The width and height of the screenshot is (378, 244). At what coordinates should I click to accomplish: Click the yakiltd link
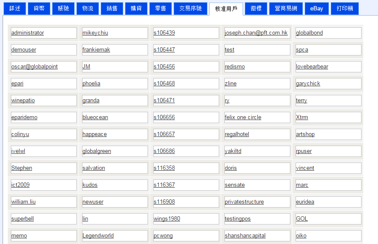pyautogui.click(x=233, y=151)
